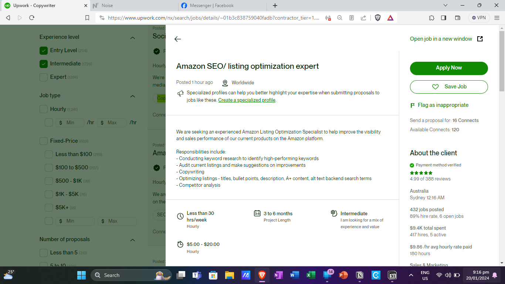Screen dimensions: 505x284
Task: Show hidden system tray icons
Action: [411, 275]
